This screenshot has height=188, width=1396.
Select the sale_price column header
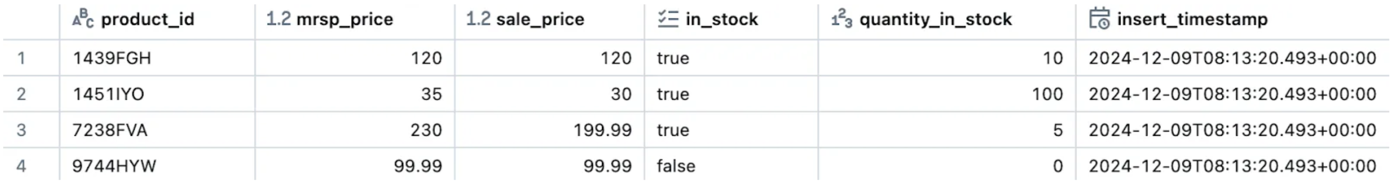[x=540, y=20]
